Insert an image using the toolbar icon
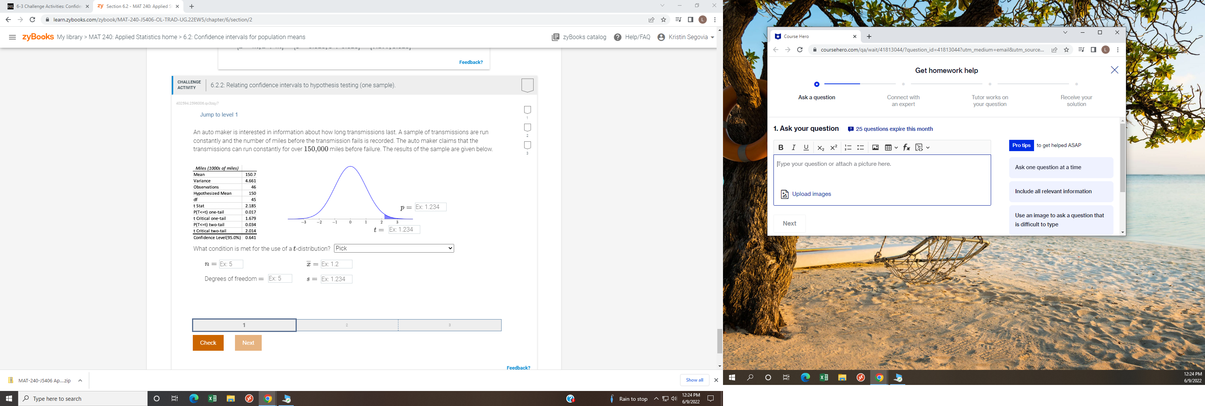The height and width of the screenshot is (406, 1205). pyautogui.click(x=875, y=148)
